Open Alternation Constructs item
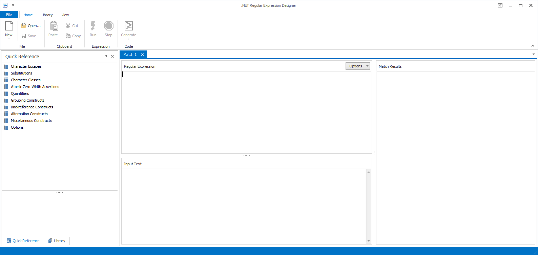 pyautogui.click(x=29, y=114)
